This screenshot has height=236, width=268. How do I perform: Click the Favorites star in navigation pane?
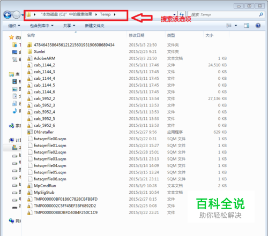[11, 37]
